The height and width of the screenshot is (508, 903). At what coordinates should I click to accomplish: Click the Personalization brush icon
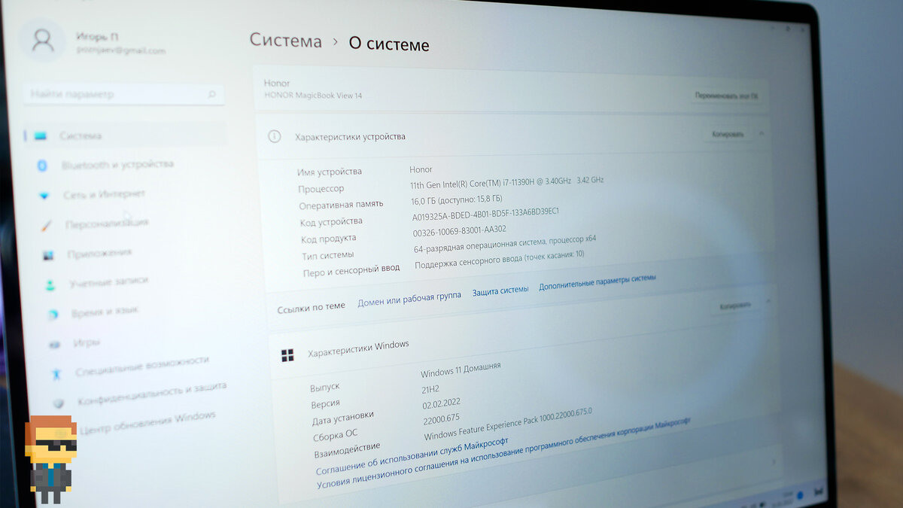click(47, 225)
